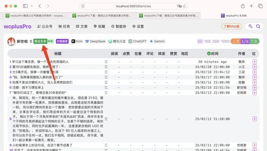Sort by the 在看 column header
The width and height of the screenshot is (267, 151).
coord(138,54)
